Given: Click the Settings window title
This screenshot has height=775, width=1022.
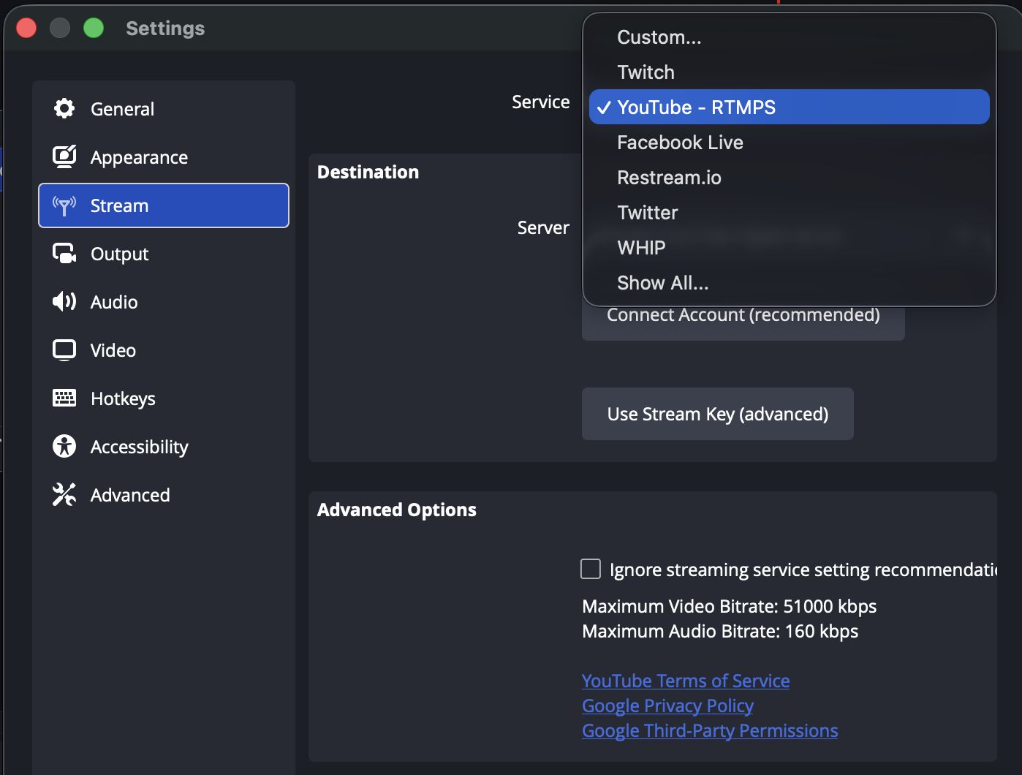Looking at the screenshot, I should [x=165, y=28].
